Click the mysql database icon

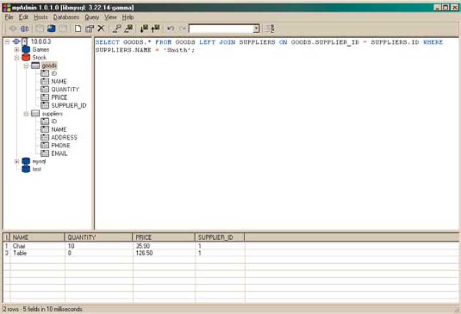click(26, 162)
